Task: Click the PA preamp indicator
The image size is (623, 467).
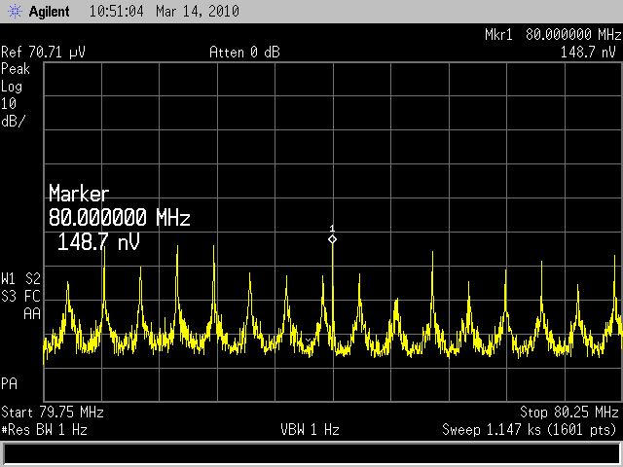Action: point(10,381)
